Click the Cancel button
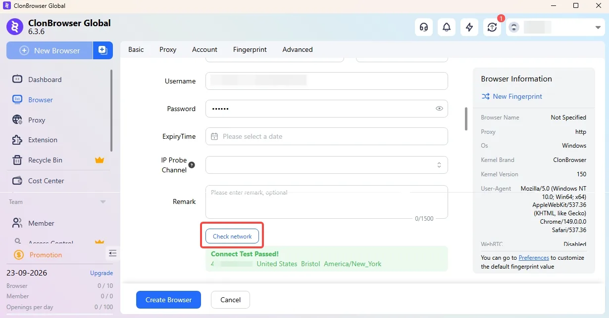609x318 pixels. point(230,300)
